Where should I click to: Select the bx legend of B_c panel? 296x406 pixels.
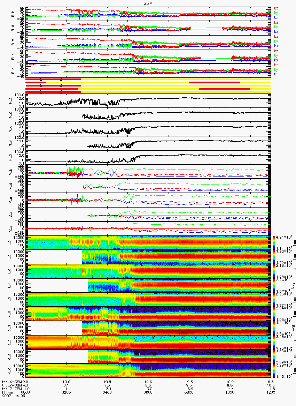[276, 46]
